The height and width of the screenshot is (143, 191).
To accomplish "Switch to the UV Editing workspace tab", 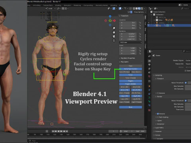I will pyautogui.click(x=37, y=5).
